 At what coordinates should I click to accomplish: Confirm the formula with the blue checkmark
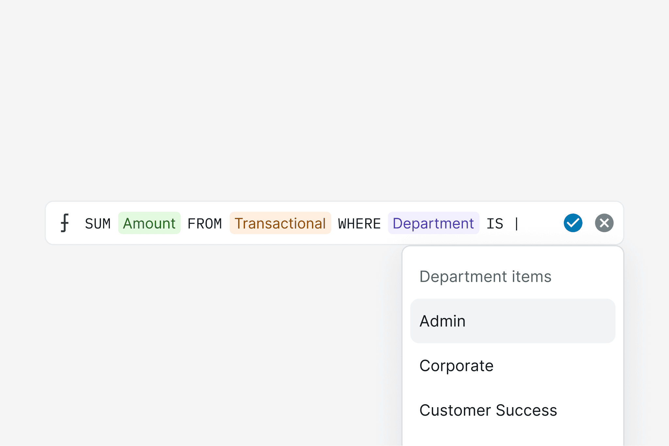[x=573, y=223]
